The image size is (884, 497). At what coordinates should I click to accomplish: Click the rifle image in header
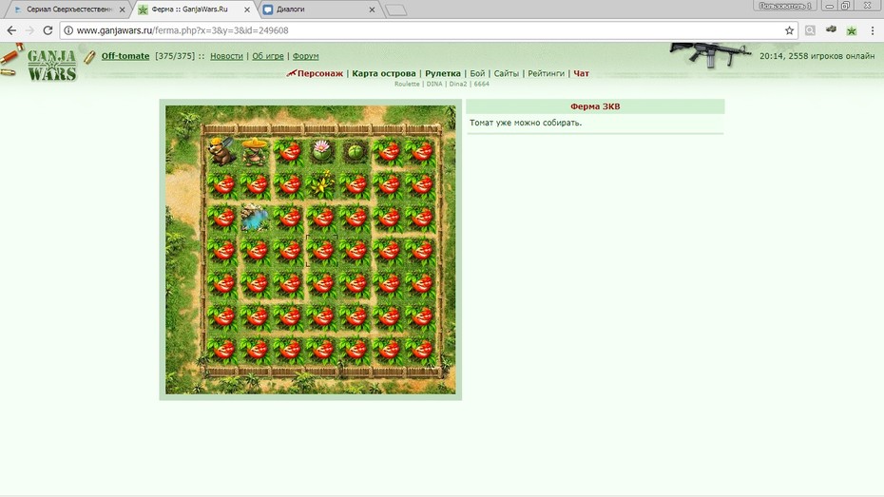[710, 55]
